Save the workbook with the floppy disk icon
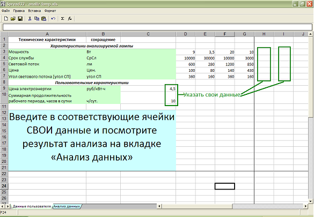Image resolution: width=314 pixels, height=217 pixels. [x=20, y=19]
